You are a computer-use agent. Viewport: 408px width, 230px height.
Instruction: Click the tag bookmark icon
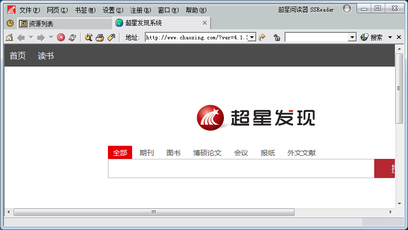pyautogui.click(x=111, y=37)
